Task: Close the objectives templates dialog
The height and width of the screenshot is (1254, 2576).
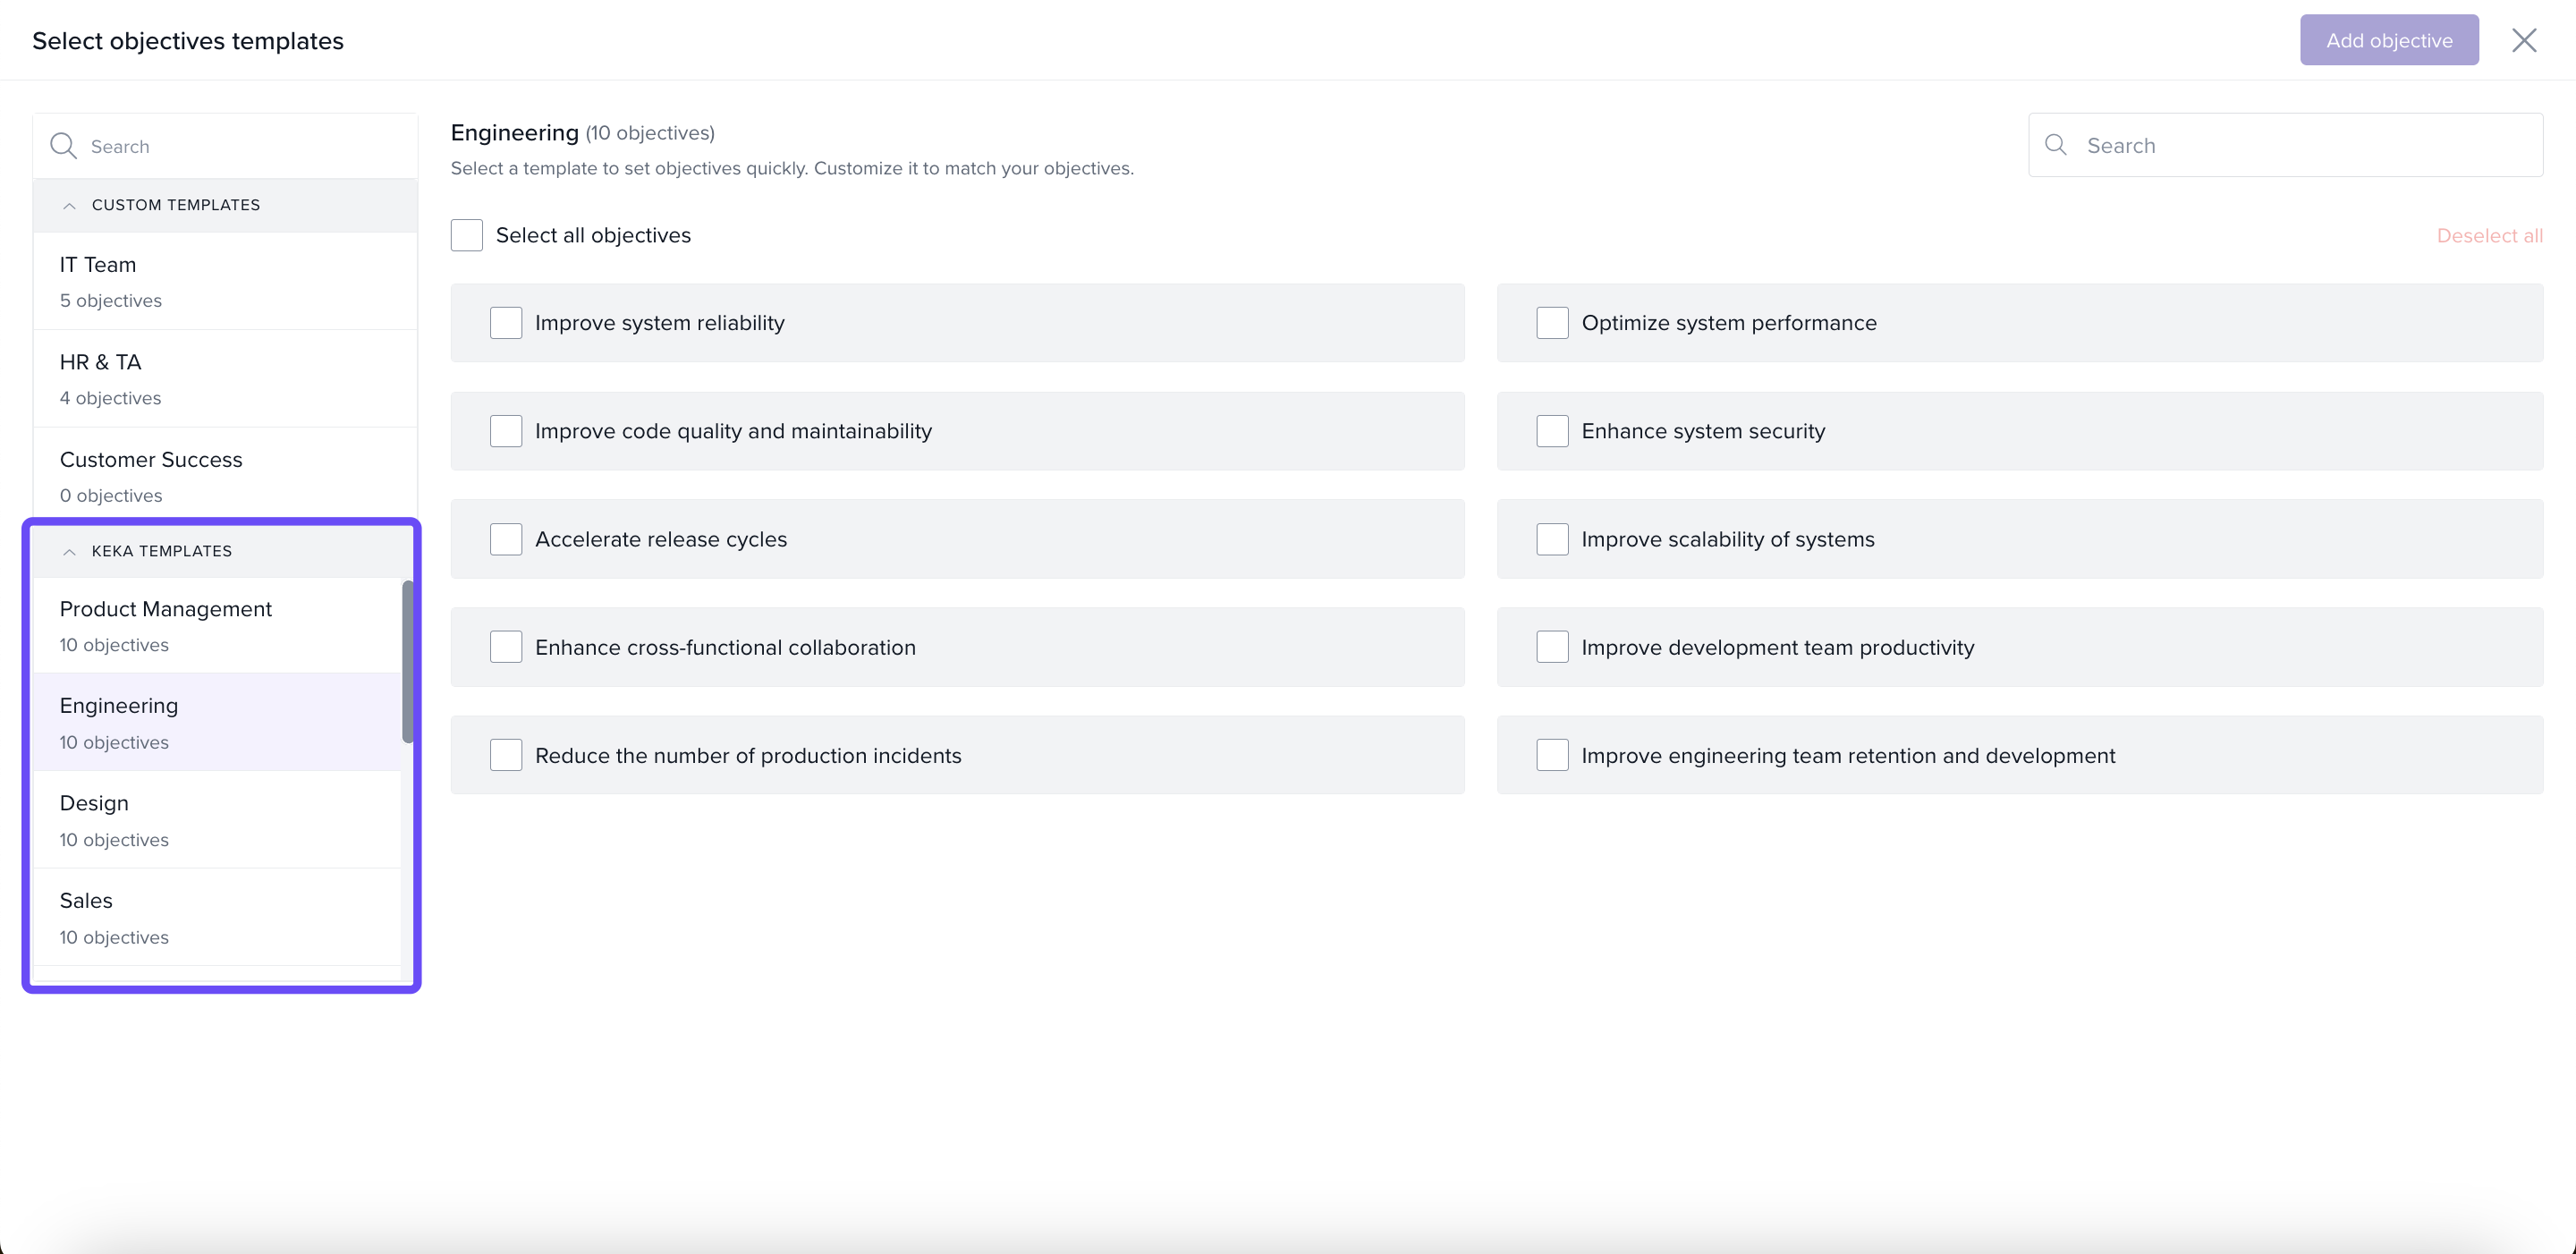Action: [x=2524, y=40]
